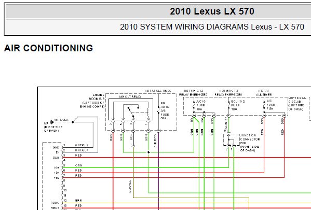Select 'RED' wire label at pin 13
Screen dimensions: 311x210
point(78,206)
